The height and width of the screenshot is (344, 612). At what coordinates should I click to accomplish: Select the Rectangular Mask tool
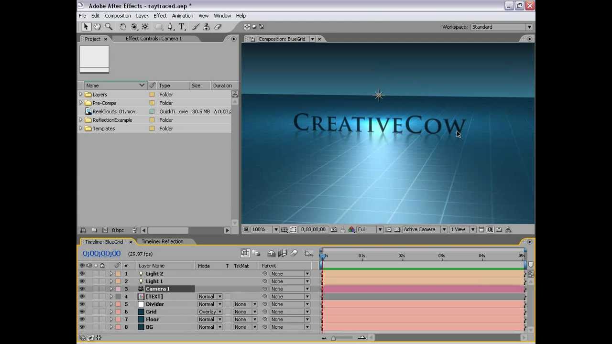(x=159, y=27)
